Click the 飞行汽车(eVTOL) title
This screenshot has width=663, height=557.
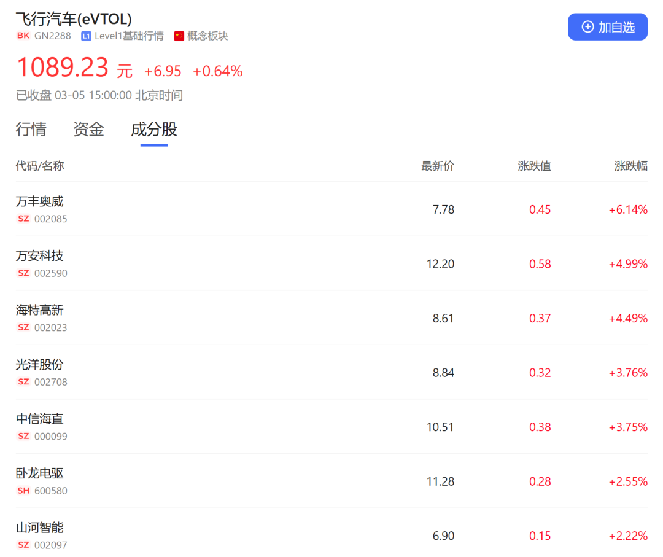[x=74, y=19]
